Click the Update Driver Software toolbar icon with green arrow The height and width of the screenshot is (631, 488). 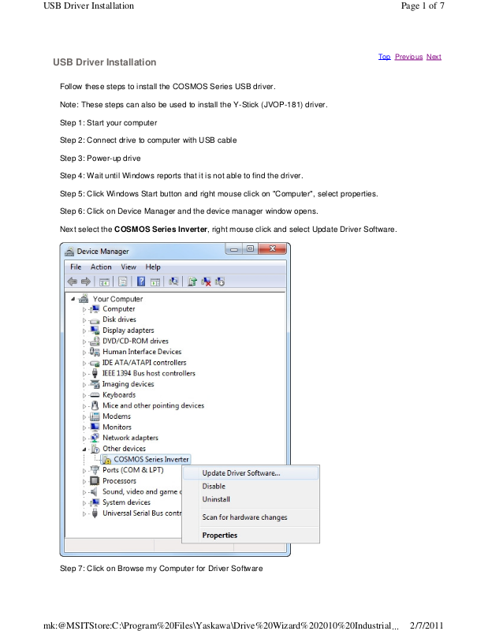click(192, 282)
